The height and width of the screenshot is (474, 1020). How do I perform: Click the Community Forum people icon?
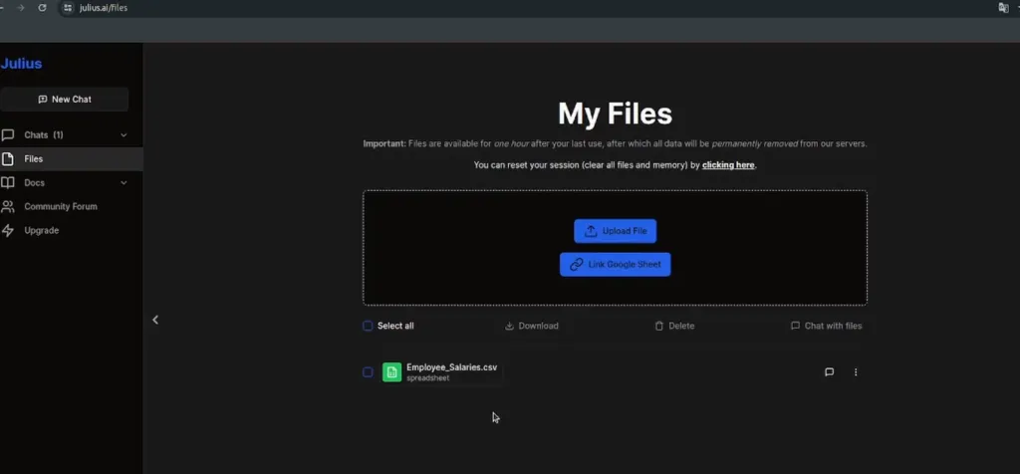(x=8, y=207)
